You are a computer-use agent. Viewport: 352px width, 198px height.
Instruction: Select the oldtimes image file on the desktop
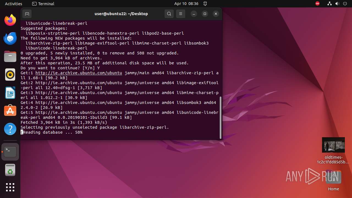[x=333, y=150]
